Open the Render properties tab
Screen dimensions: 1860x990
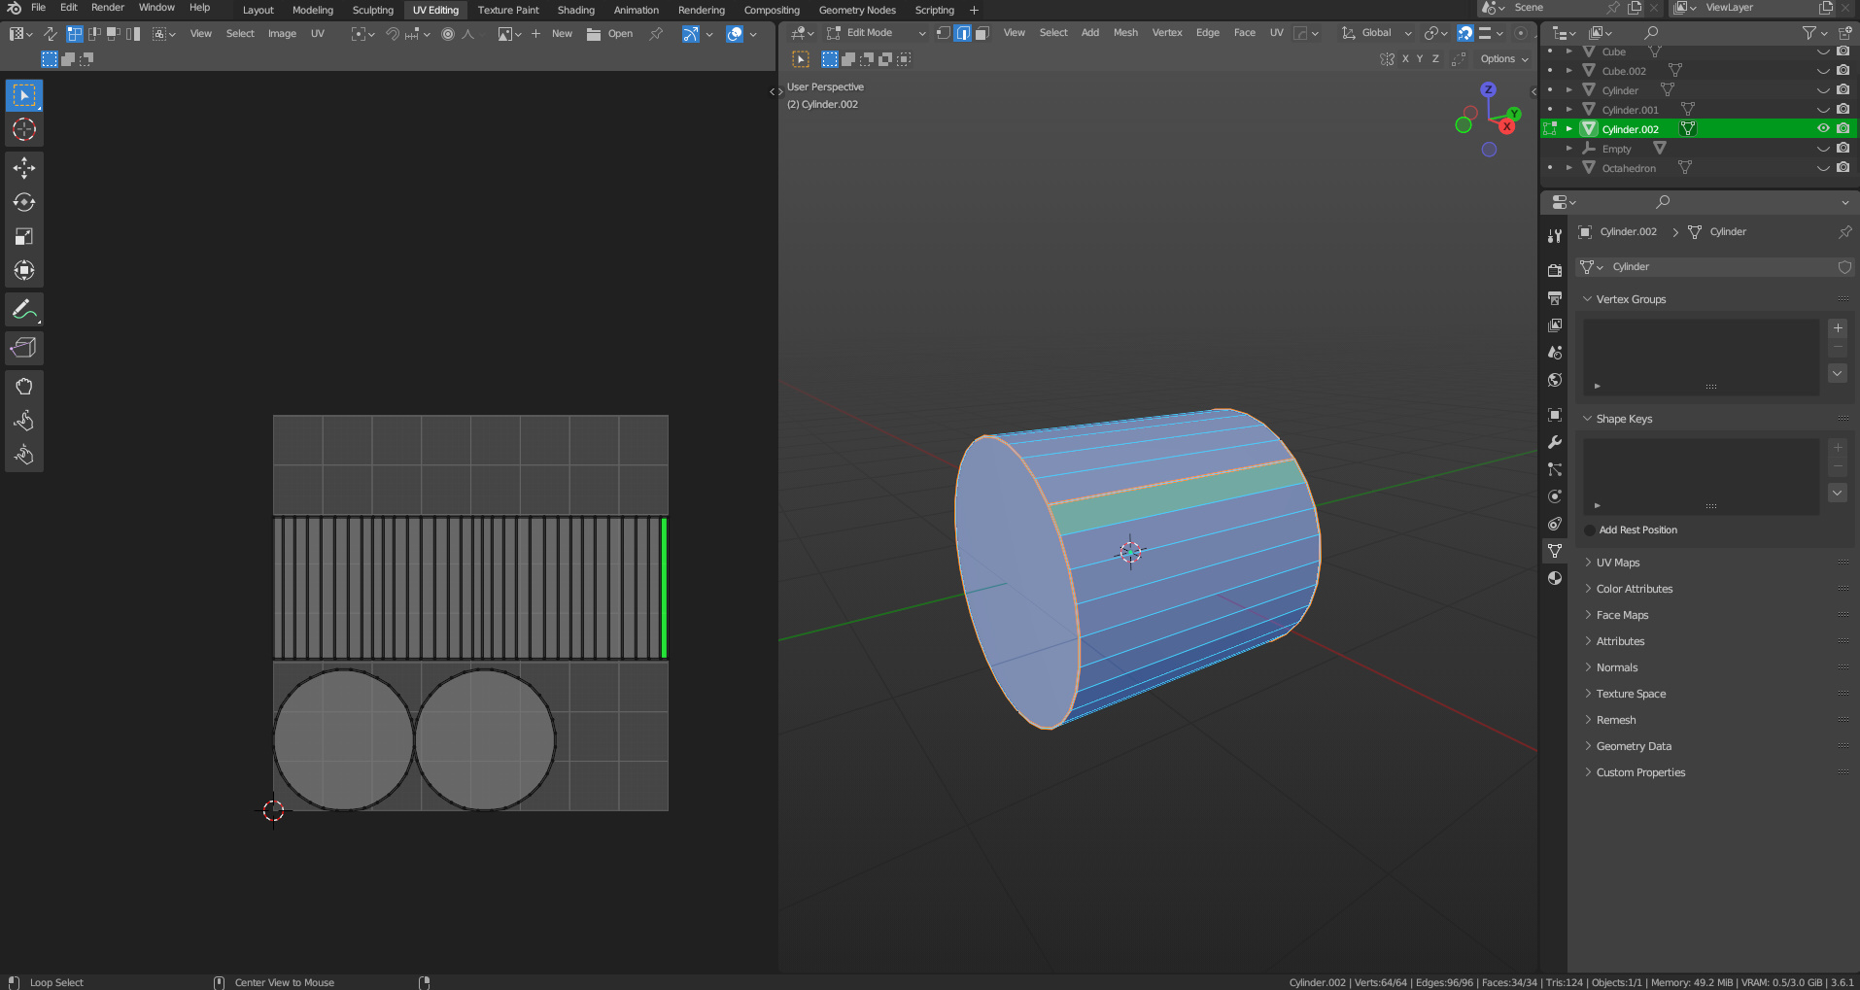(x=1555, y=270)
